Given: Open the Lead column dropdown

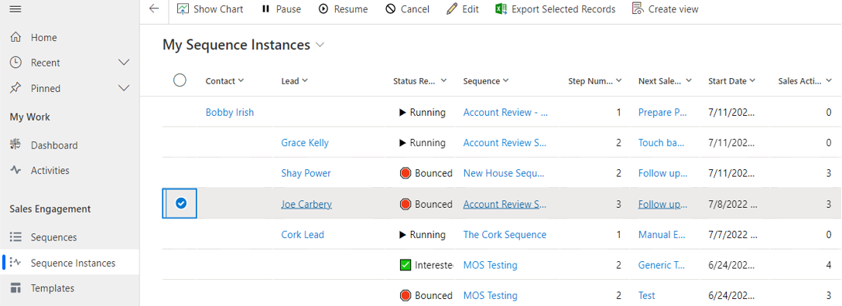Looking at the screenshot, I should click(x=305, y=81).
